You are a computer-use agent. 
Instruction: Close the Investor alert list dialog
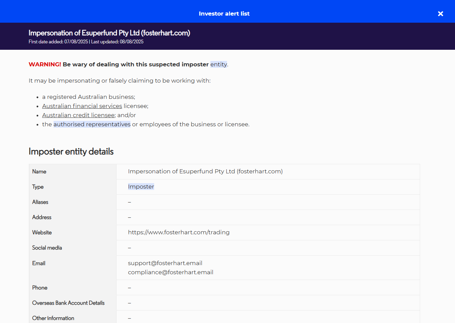tap(440, 14)
